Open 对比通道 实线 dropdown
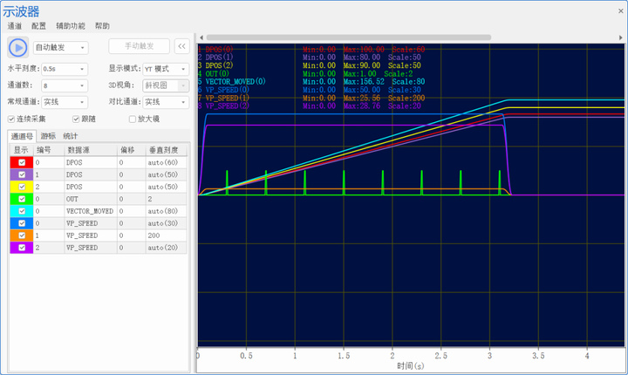This screenshot has height=375, width=628. (166, 102)
